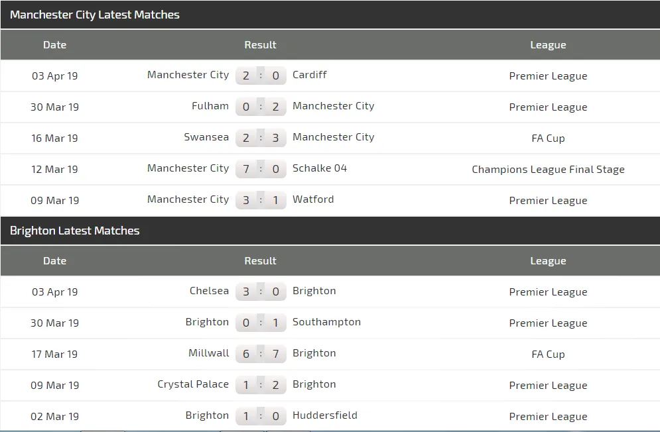
Task: Click the 16 Mar 19 match date
Action: (55, 138)
